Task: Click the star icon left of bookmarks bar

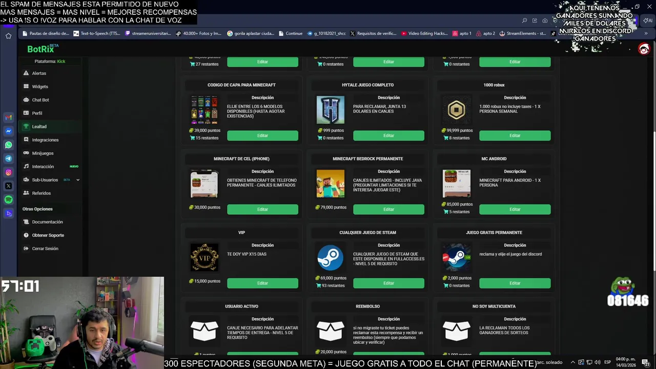Action: 8,36
